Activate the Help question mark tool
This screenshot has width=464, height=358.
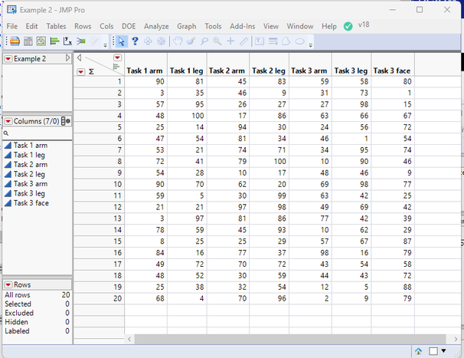tap(135, 41)
